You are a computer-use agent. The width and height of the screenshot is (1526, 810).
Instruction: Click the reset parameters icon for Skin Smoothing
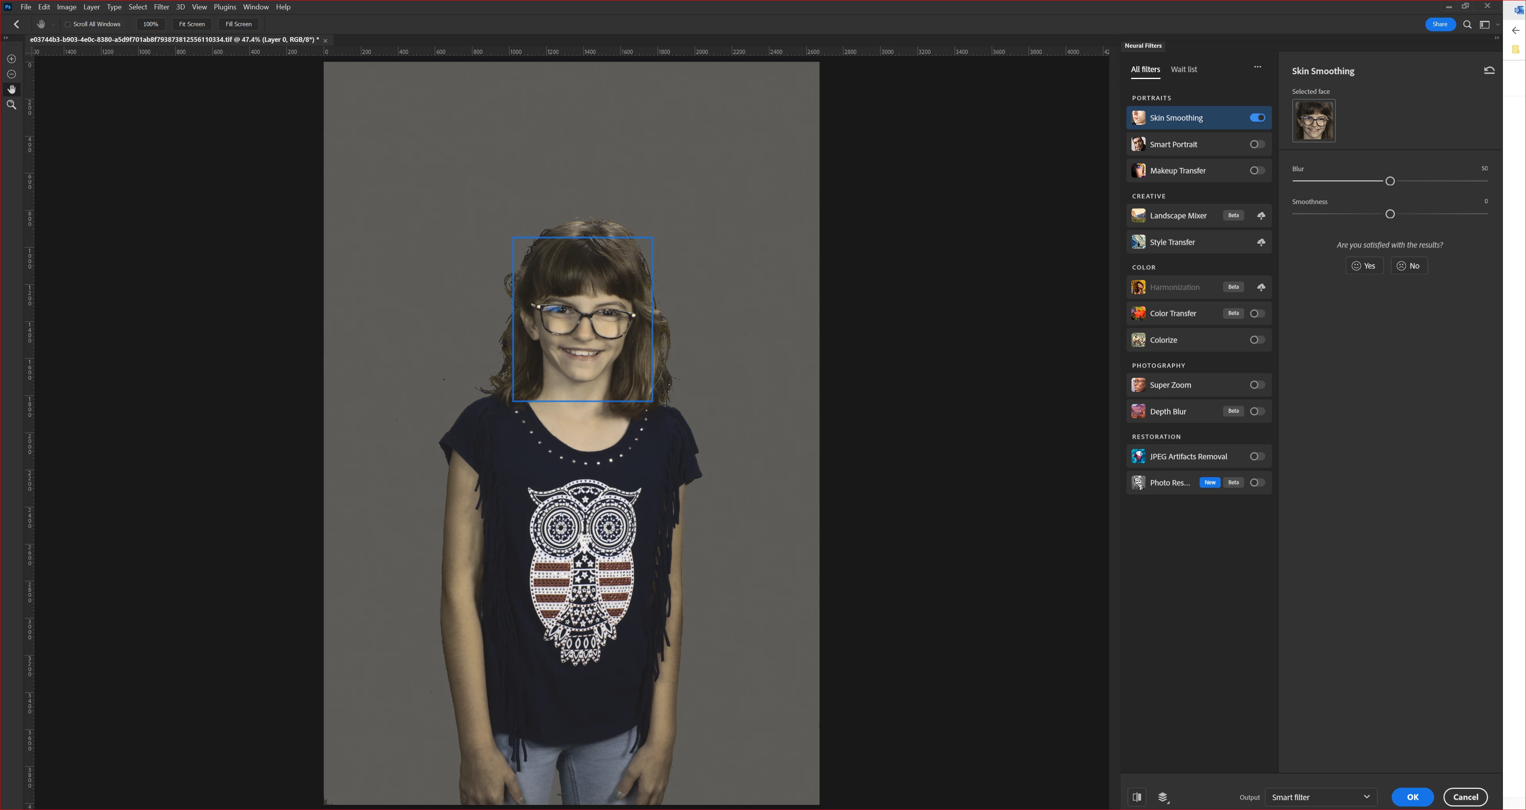pyautogui.click(x=1489, y=70)
